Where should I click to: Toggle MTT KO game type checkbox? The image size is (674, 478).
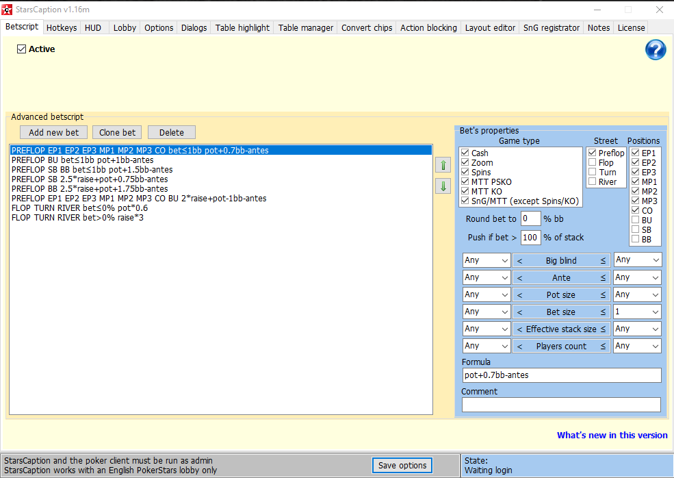coord(465,191)
